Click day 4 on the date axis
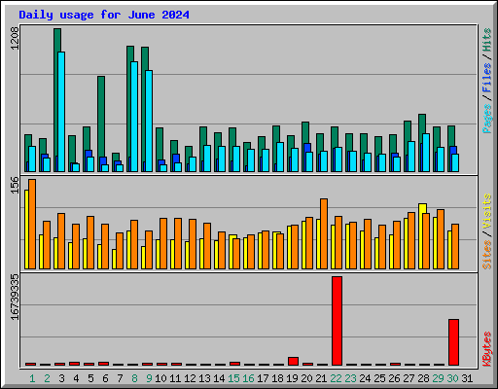 click(x=76, y=378)
